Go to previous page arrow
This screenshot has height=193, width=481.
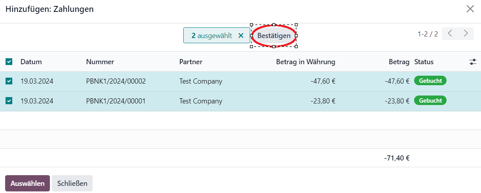tap(450, 33)
